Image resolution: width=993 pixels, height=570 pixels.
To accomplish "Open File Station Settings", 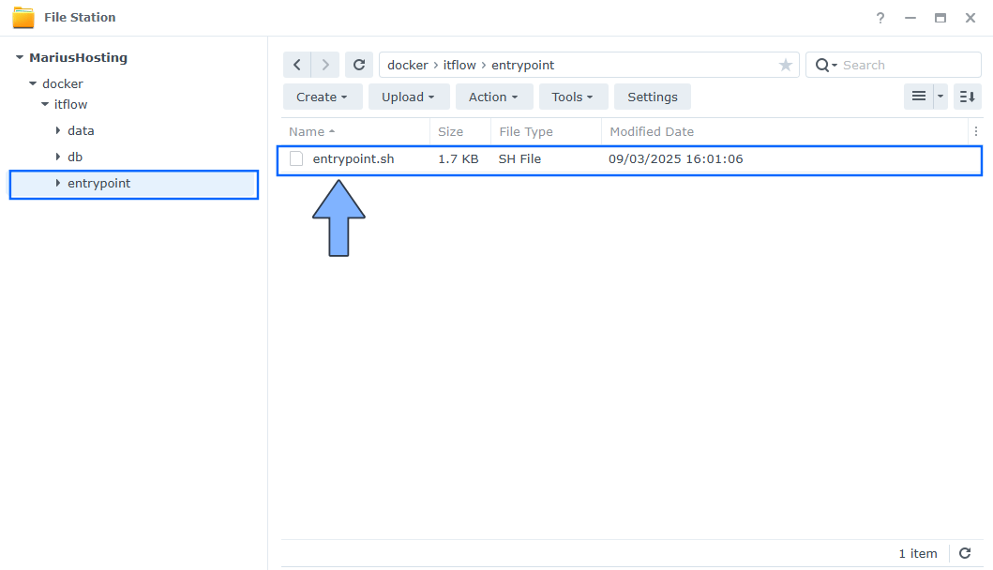I will [x=653, y=97].
